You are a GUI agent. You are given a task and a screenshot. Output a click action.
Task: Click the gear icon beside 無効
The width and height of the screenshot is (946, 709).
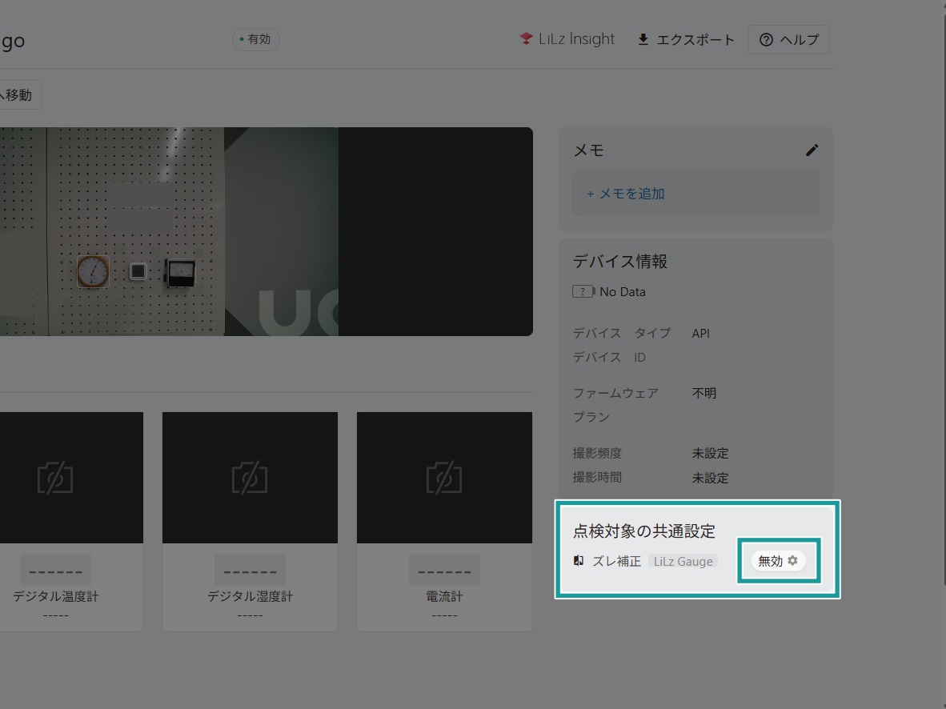tap(793, 561)
